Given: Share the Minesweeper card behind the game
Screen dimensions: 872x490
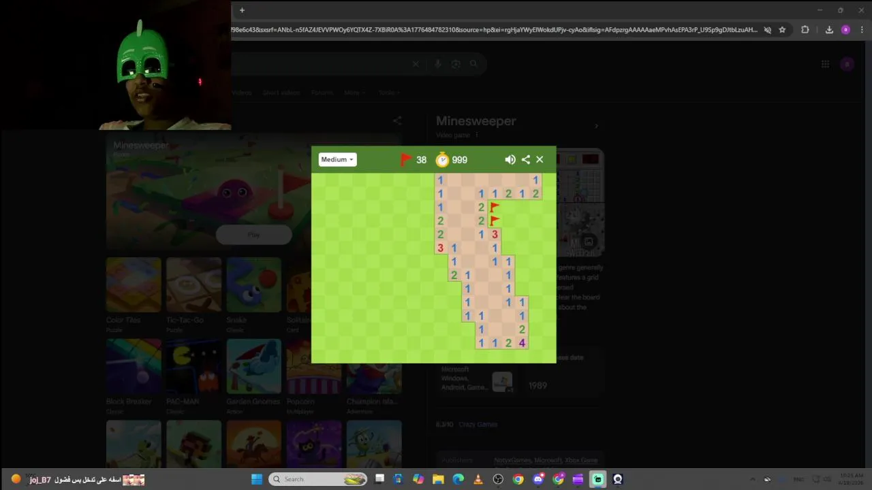Looking at the screenshot, I should 397,120.
